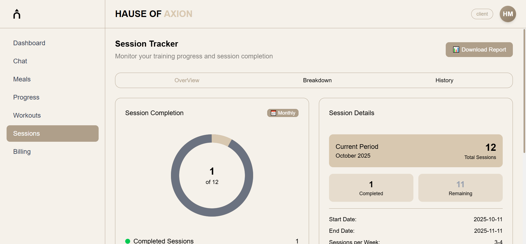Viewport: 526px width, 244px height.
Task: Click the Current Period October 2025 card
Action: (x=416, y=151)
